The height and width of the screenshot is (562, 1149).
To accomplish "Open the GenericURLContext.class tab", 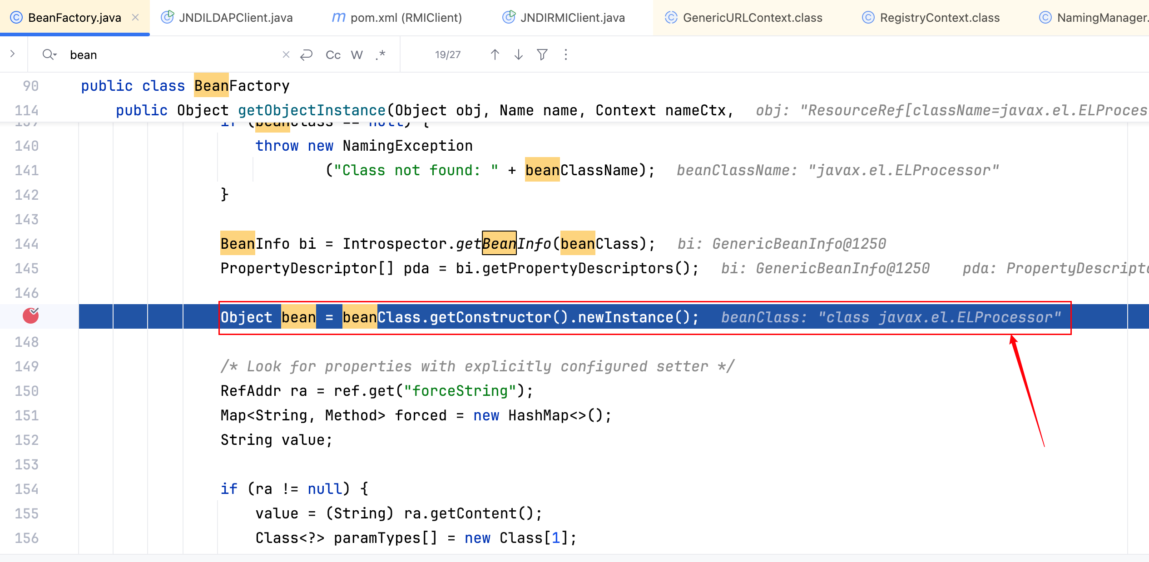I will tap(743, 17).
